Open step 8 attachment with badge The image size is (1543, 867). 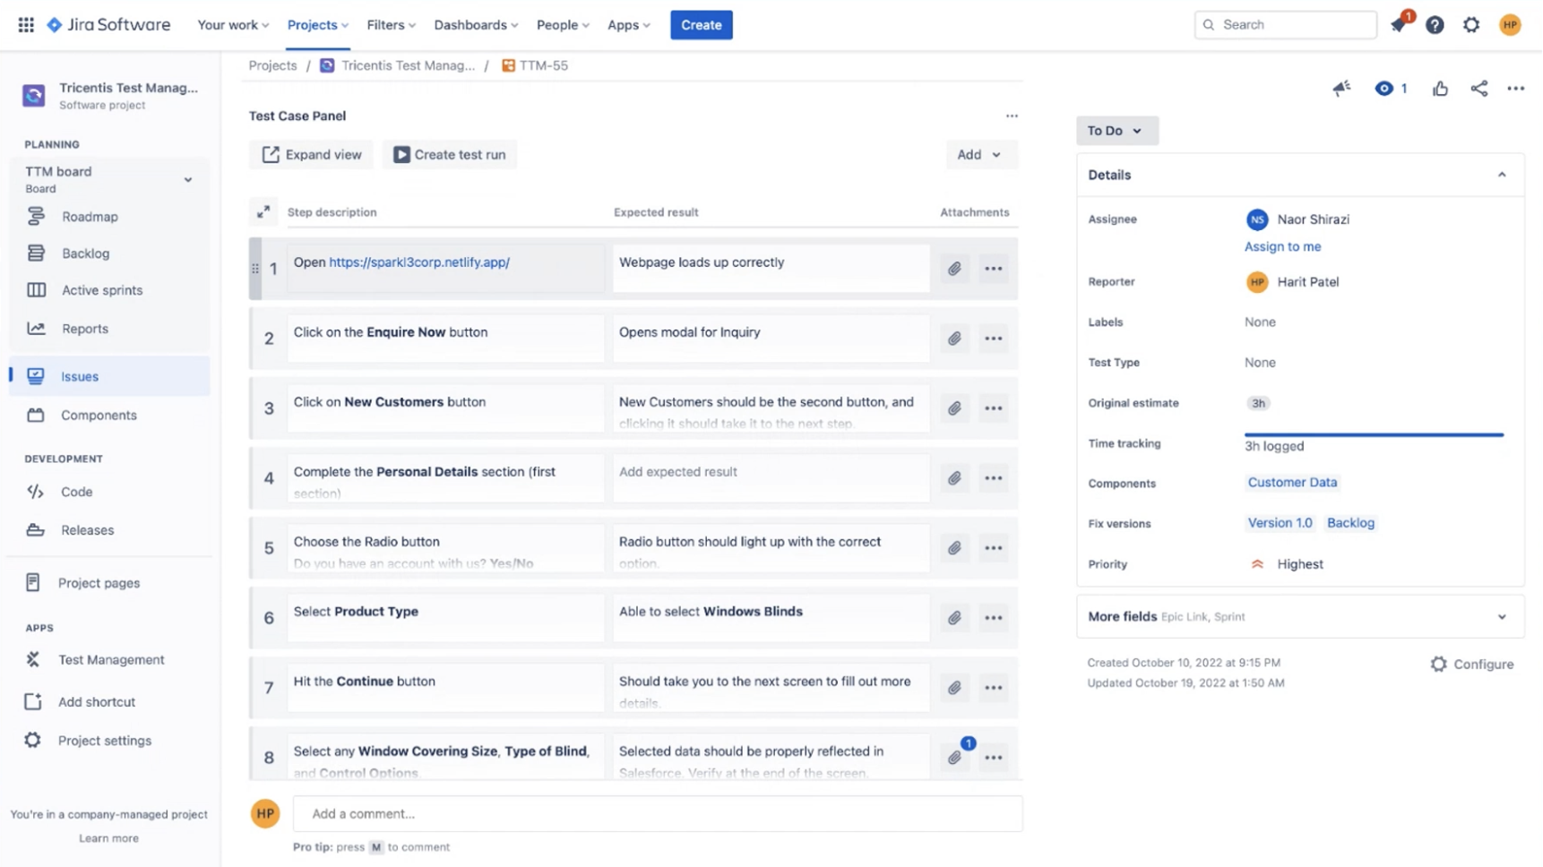point(956,756)
